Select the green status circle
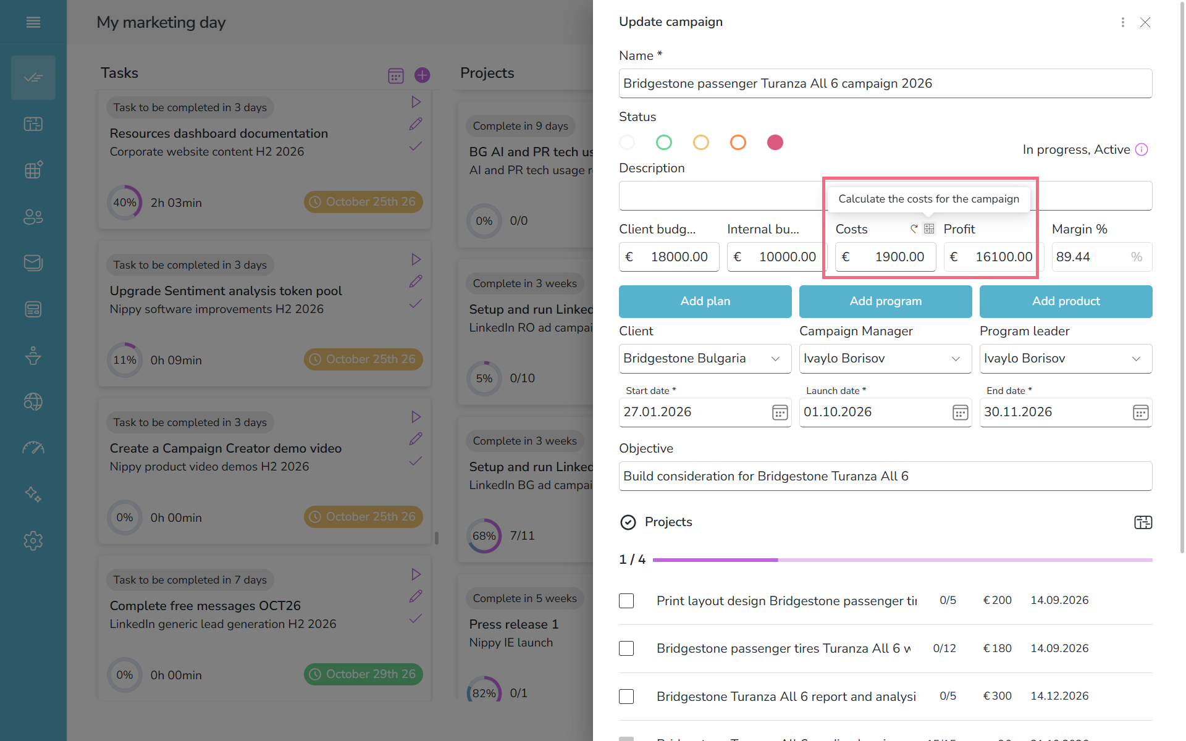1186x741 pixels. [664, 143]
